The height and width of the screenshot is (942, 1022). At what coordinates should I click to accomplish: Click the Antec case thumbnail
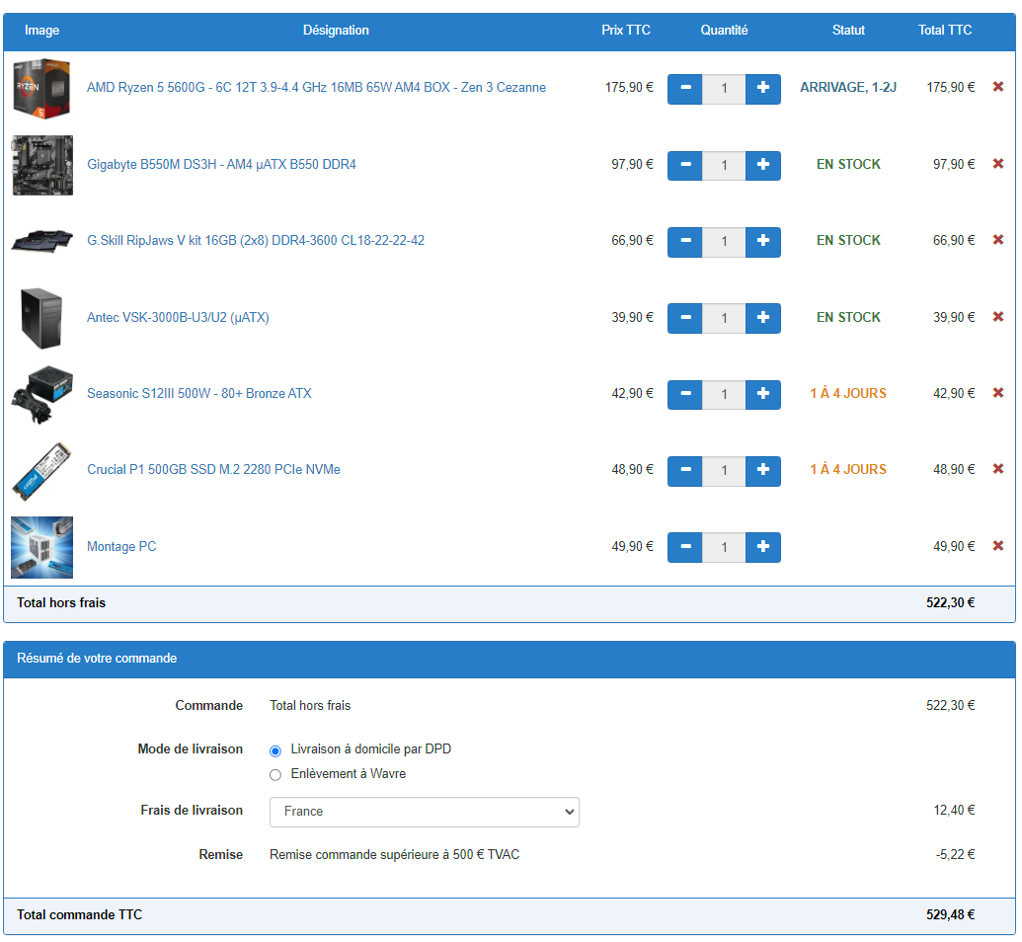coord(41,318)
